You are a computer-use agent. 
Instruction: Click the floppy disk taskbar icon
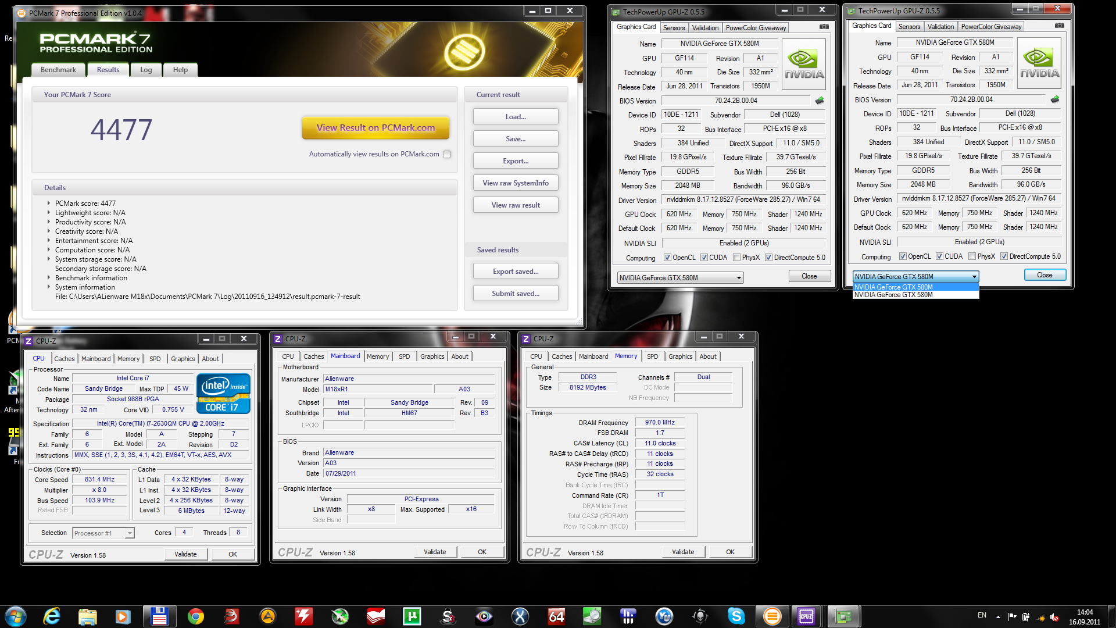(x=159, y=616)
